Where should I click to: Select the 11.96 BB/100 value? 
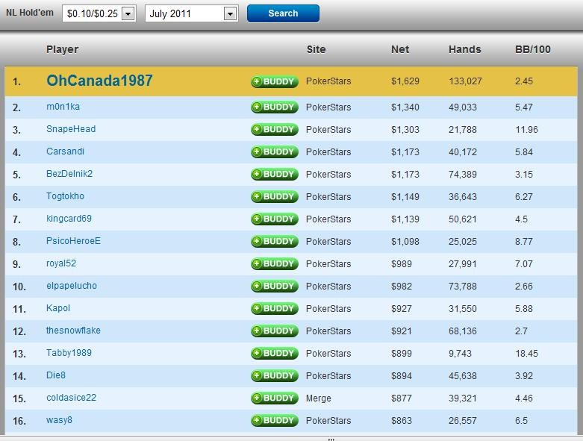click(526, 130)
